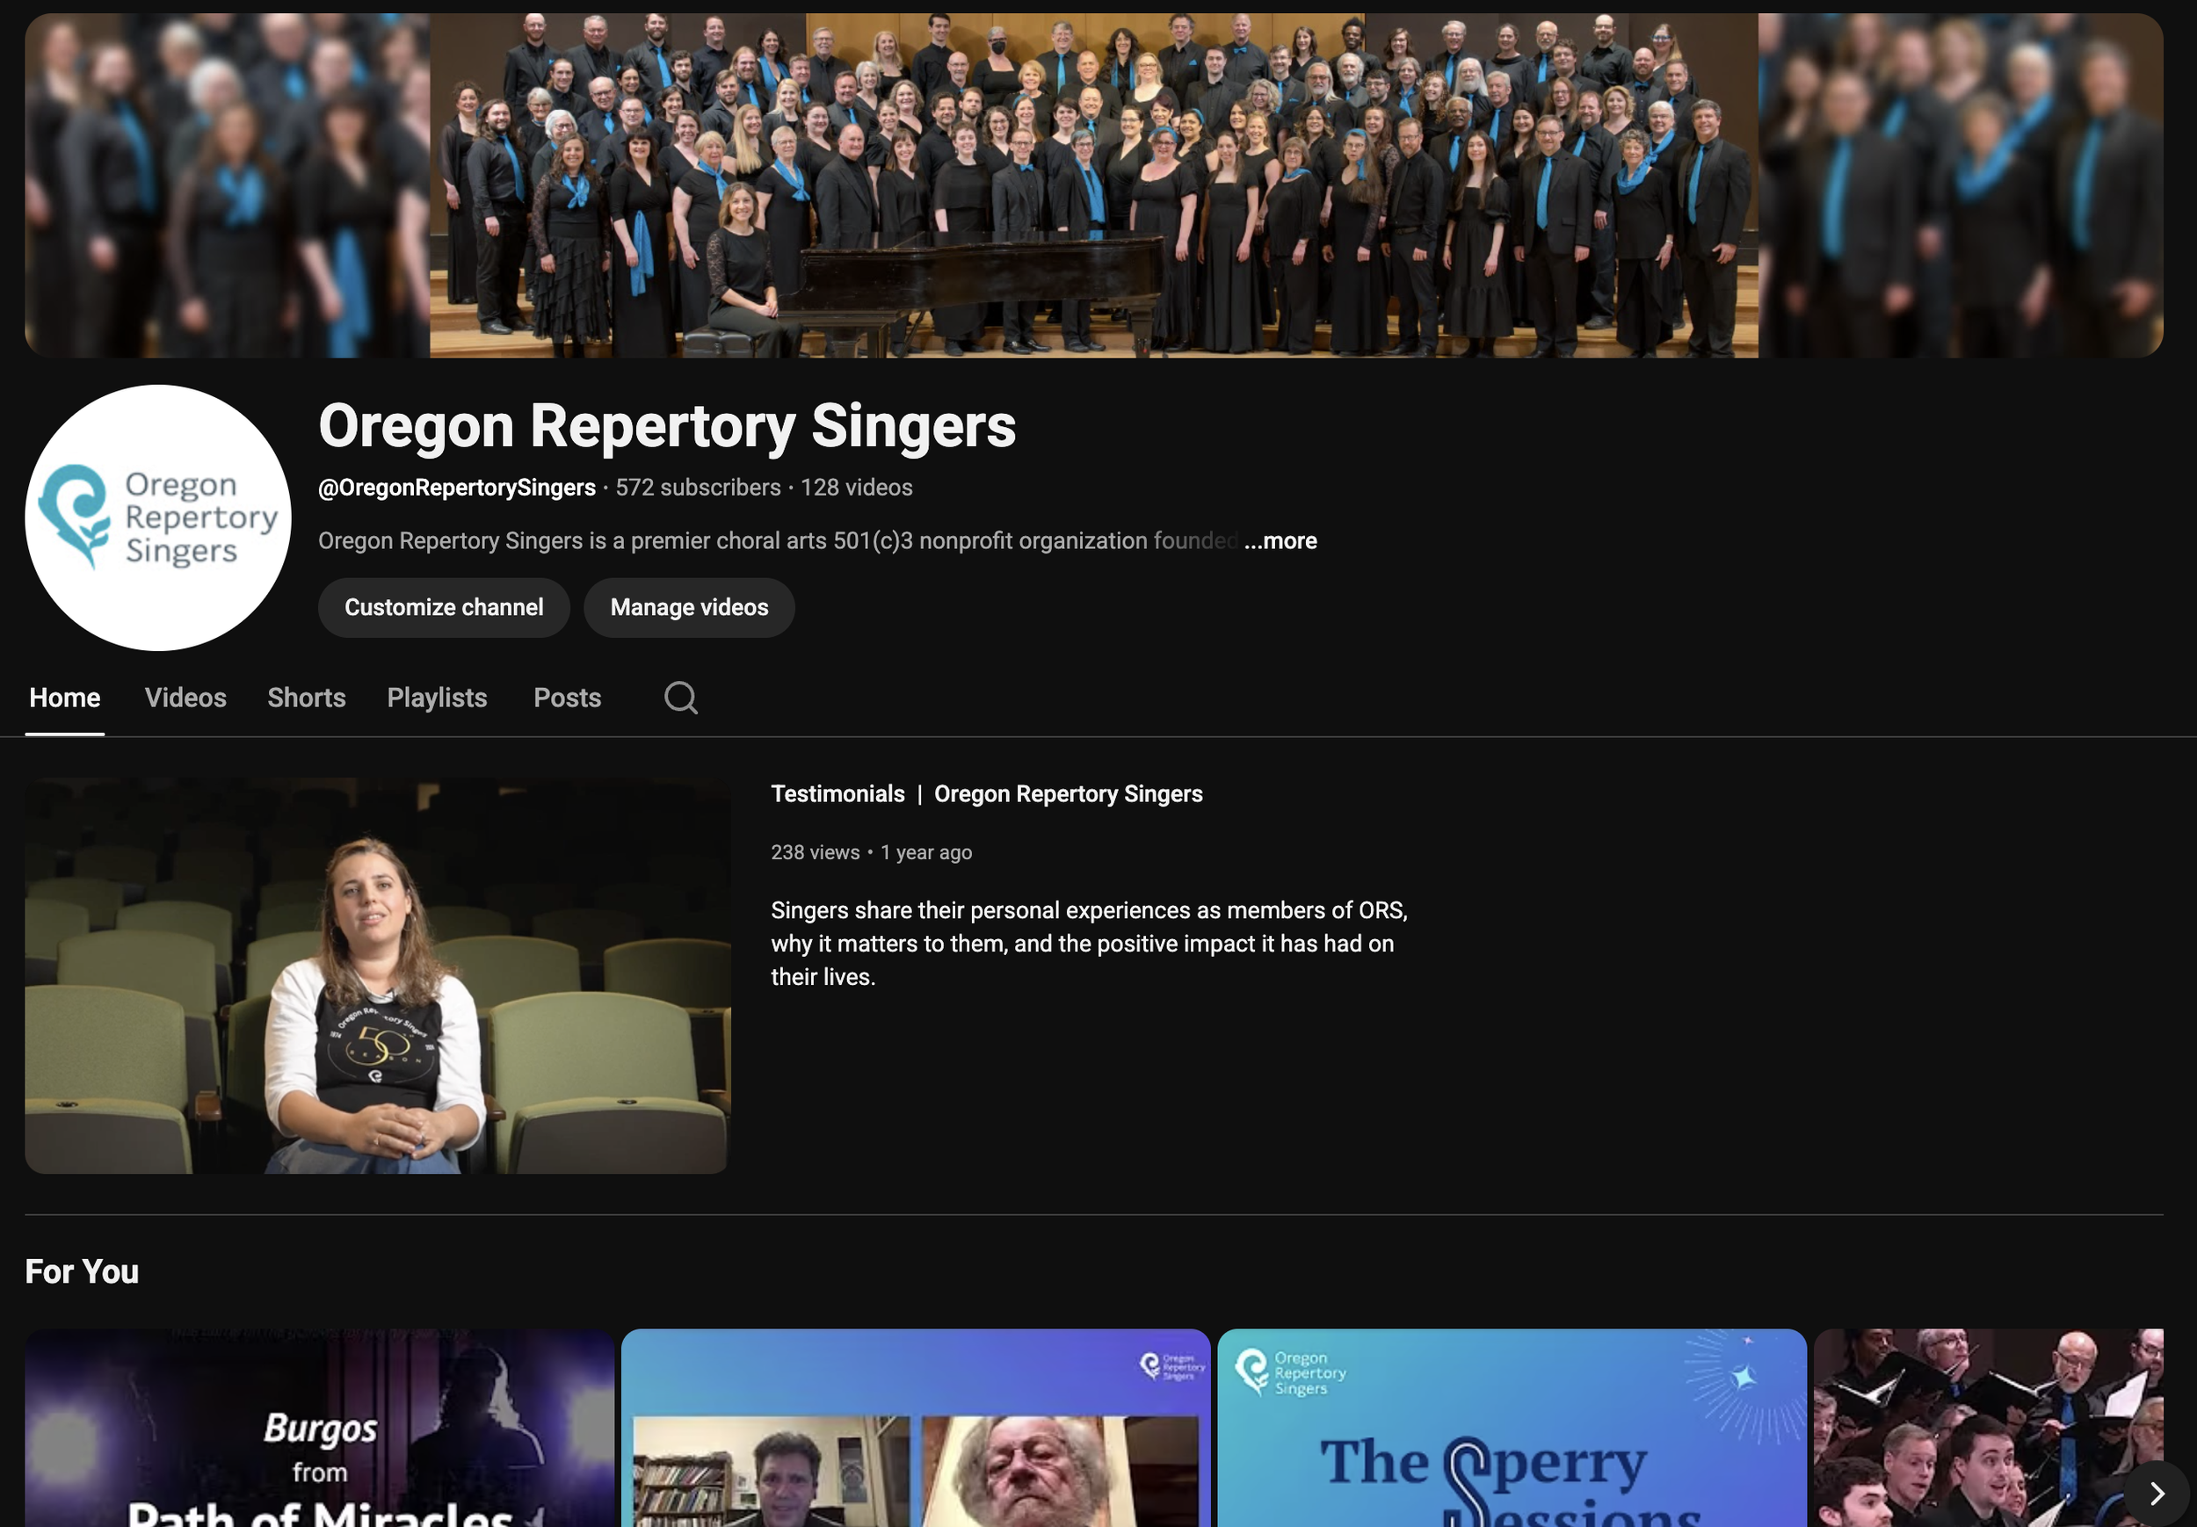Select the Posts tab

pyautogui.click(x=567, y=698)
